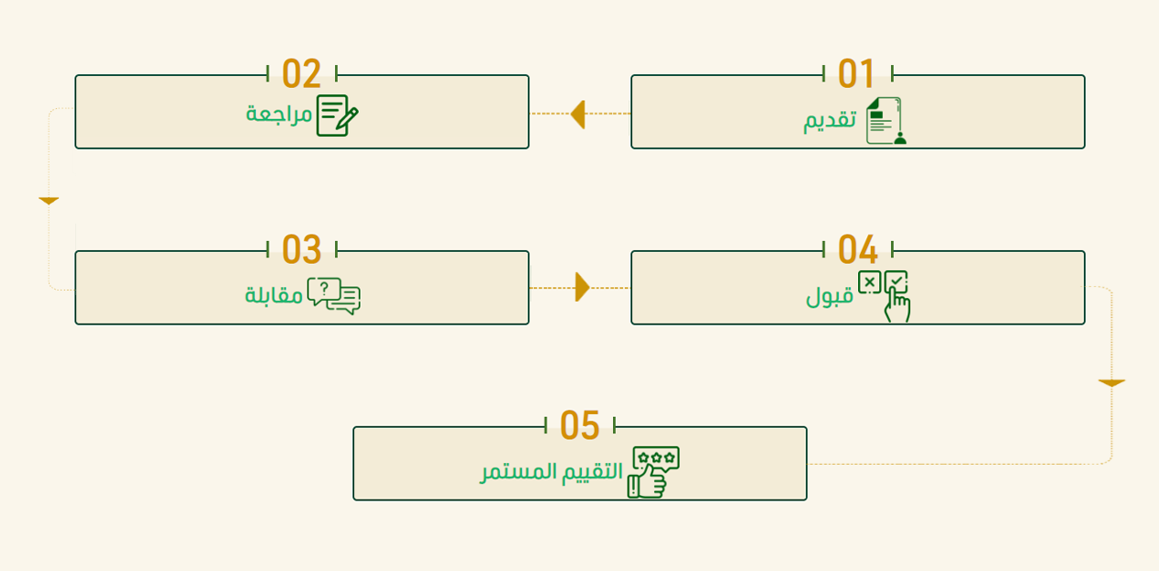Select the interview chat bubbles icon
1159x571 pixels.
click(x=334, y=296)
